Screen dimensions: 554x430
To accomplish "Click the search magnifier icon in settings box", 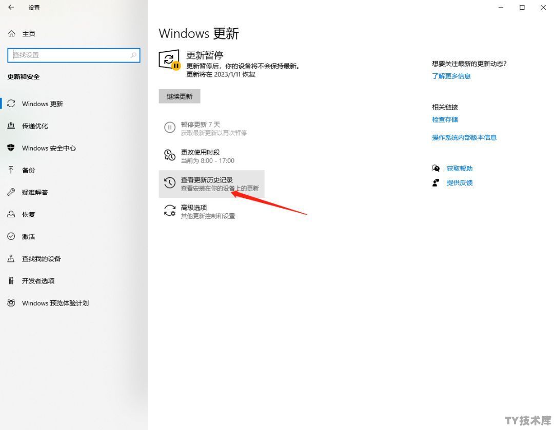I will pos(133,55).
